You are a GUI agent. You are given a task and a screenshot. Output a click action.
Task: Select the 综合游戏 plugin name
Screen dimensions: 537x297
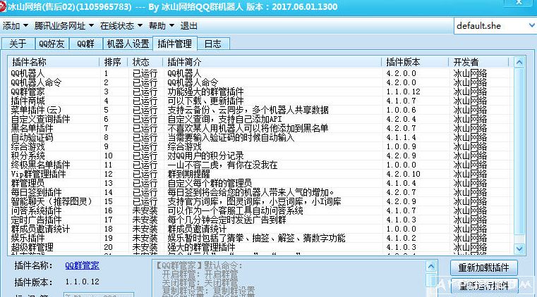[x=28, y=147]
